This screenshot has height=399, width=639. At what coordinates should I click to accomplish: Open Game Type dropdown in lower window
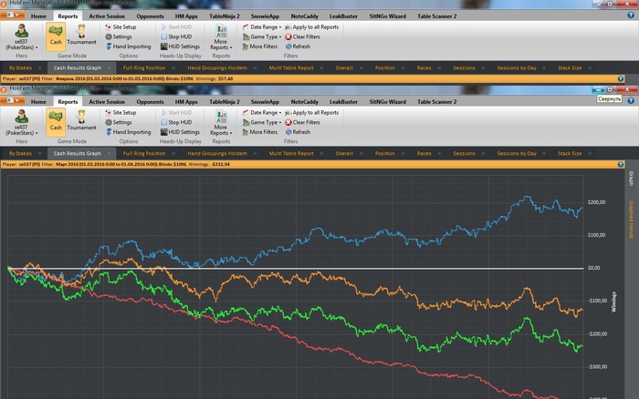262,122
